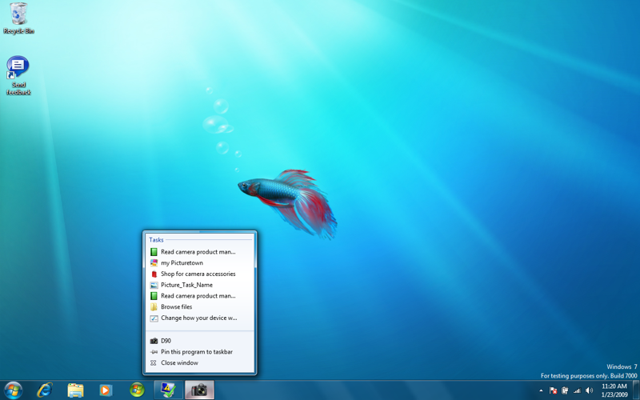Launch Internet Explorer from the taskbar
The width and height of the screenshot is (640, 400).
tap(45, 390)
